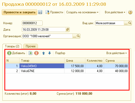Screen dimensions: 135x103
Task: Click the Сумма column header
Action: pos(116,61)
